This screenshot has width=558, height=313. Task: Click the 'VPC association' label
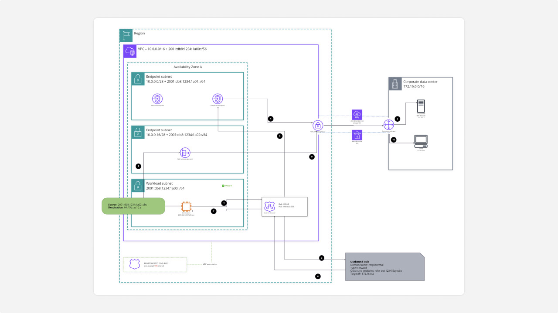coord(210,264)
